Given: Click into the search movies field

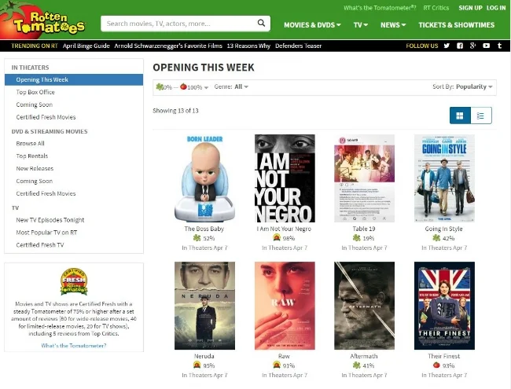Looking at the screenshot, I should pos(179,24).
